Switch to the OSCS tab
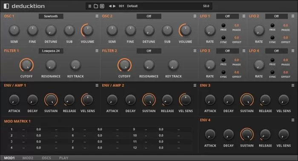The width and height of the screenshot is (298, 161). point(46,158)
